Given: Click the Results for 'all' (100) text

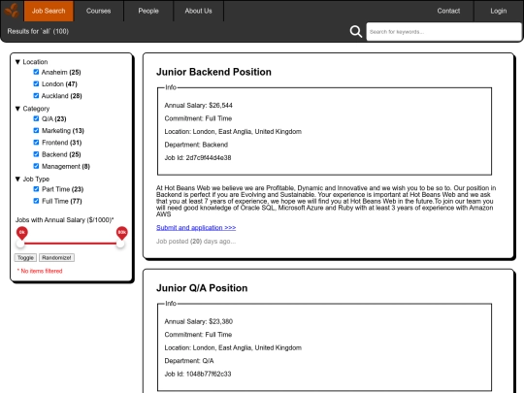Looking at the screenshot, I should click(x=38, y=31).
